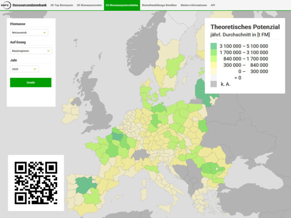This screenshot has height=218, width=291.
Task: Click the DBFZ logo icon
Action: [x=6, y=5]
